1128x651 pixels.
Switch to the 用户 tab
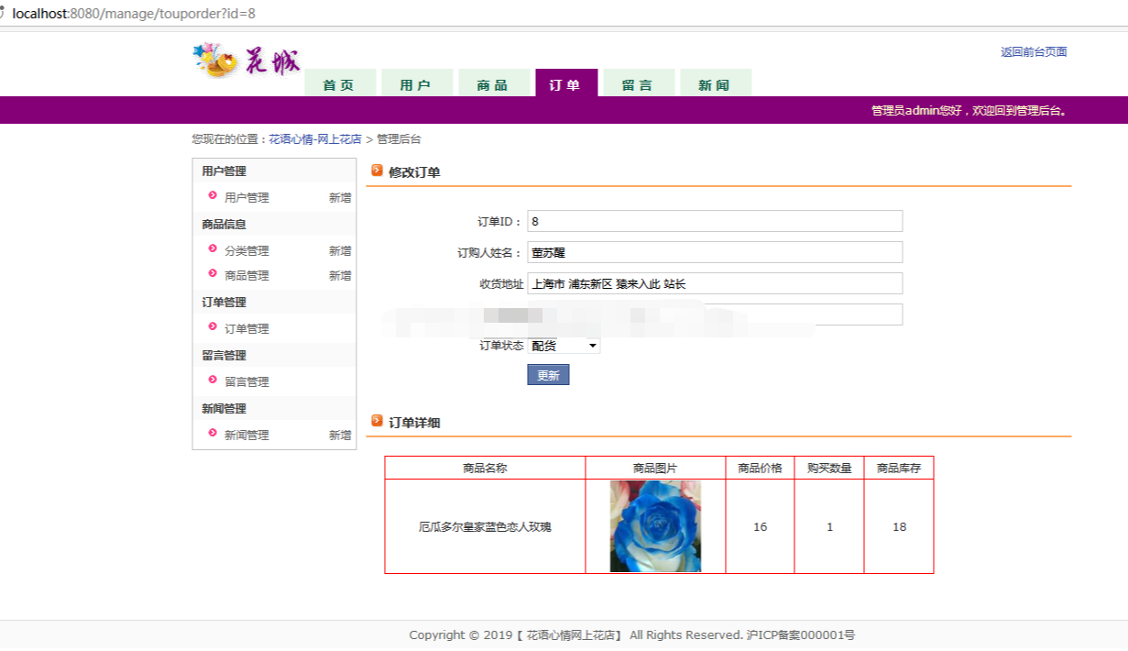(416, 83)
